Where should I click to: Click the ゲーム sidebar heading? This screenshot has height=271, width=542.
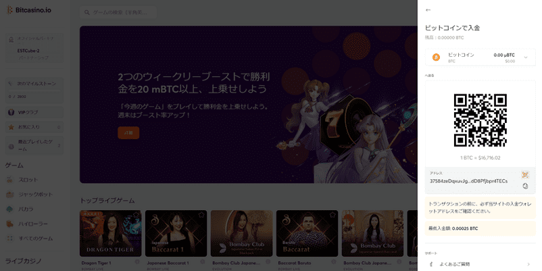pos(14,165)
